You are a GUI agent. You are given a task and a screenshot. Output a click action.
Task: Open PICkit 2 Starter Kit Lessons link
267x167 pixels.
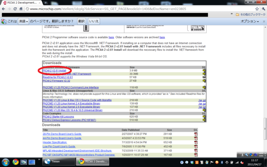[58, 117]
